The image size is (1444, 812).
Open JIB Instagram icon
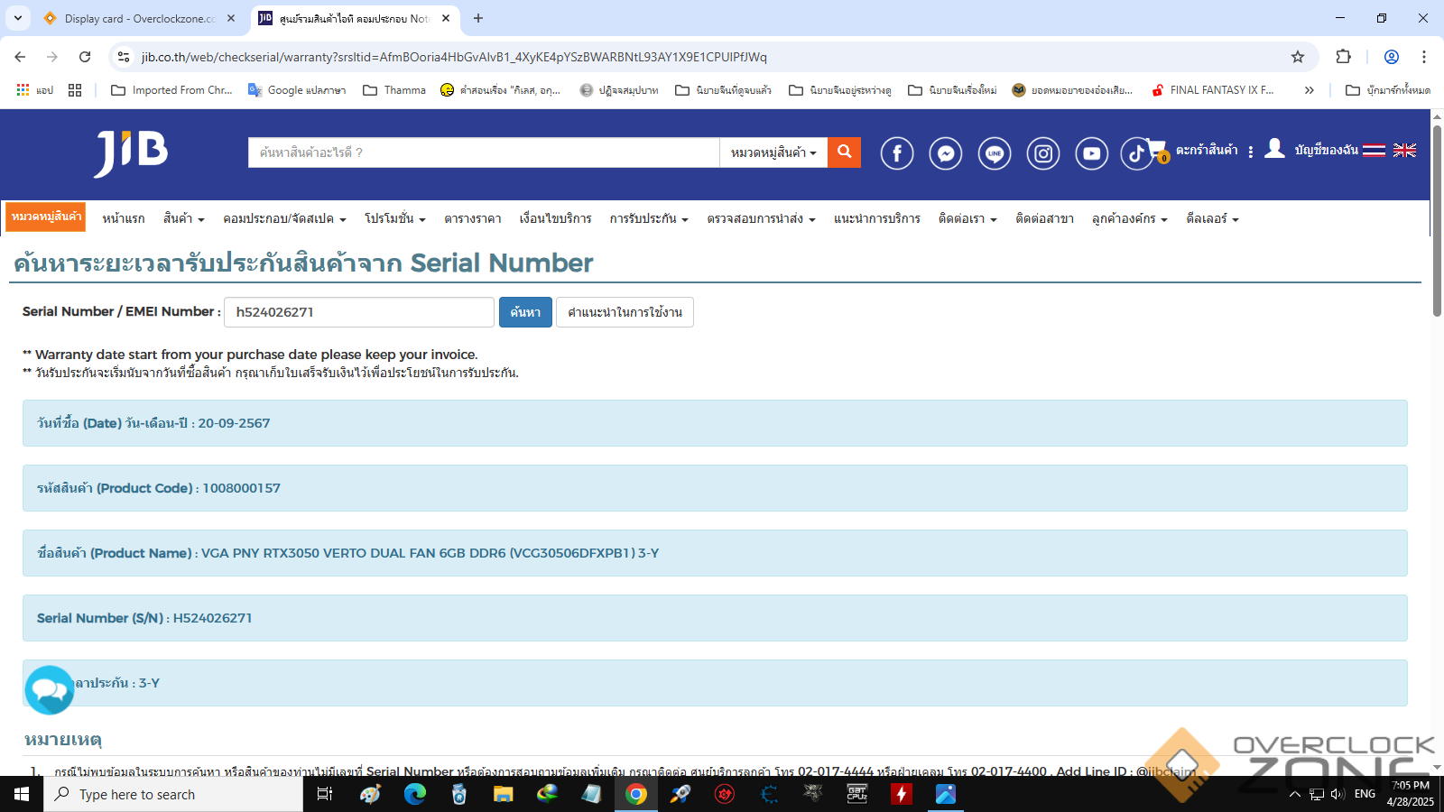point(1043,153)
